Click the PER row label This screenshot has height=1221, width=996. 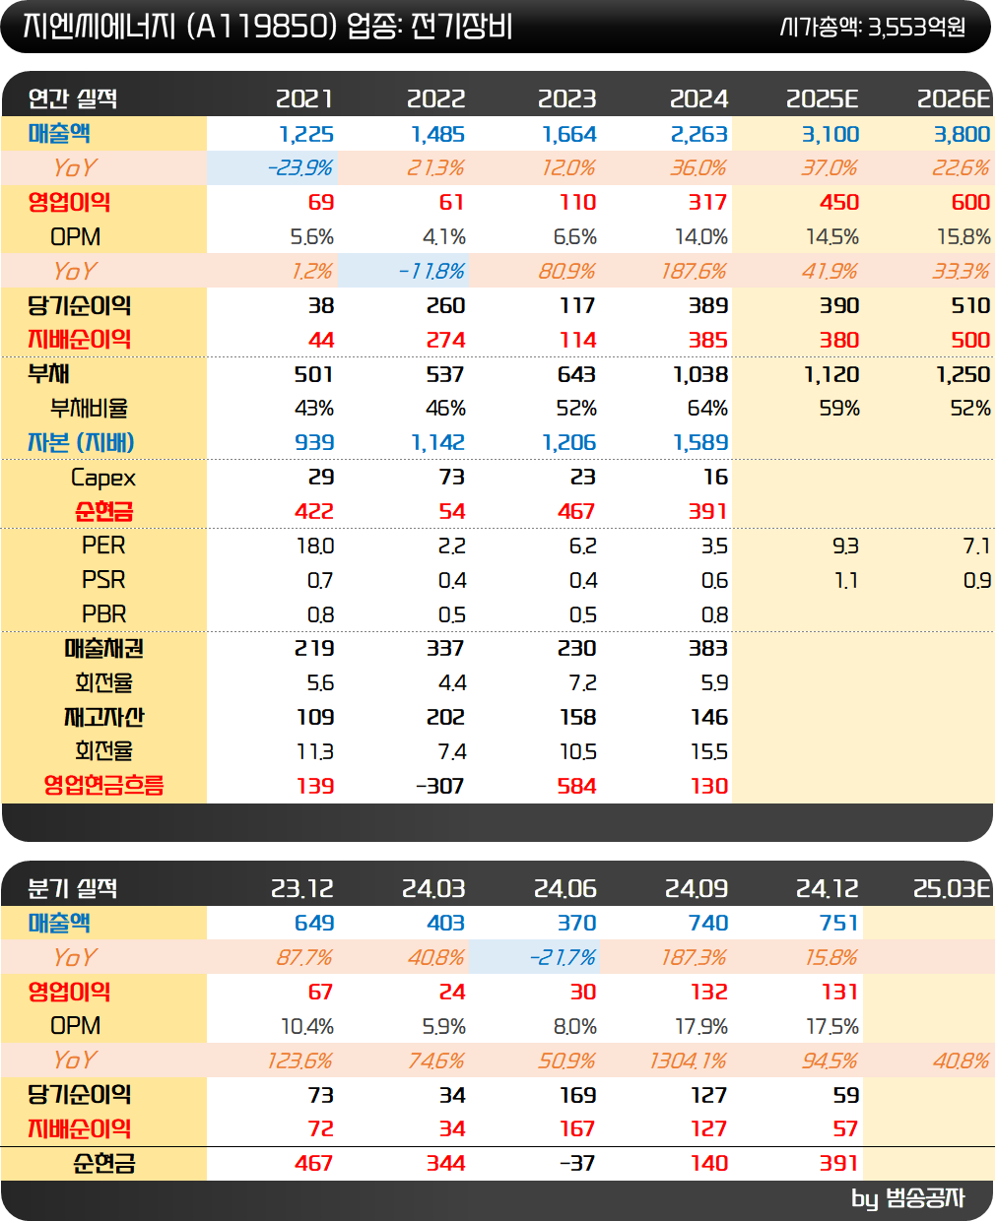103,546
